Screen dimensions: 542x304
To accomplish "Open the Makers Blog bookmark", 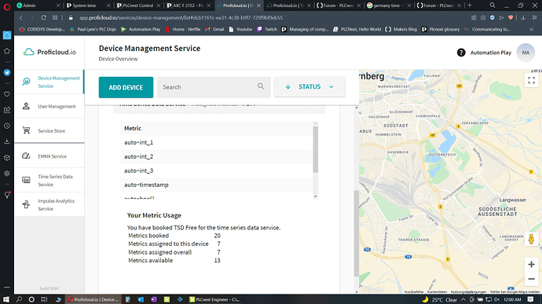I will coord(401,29).
